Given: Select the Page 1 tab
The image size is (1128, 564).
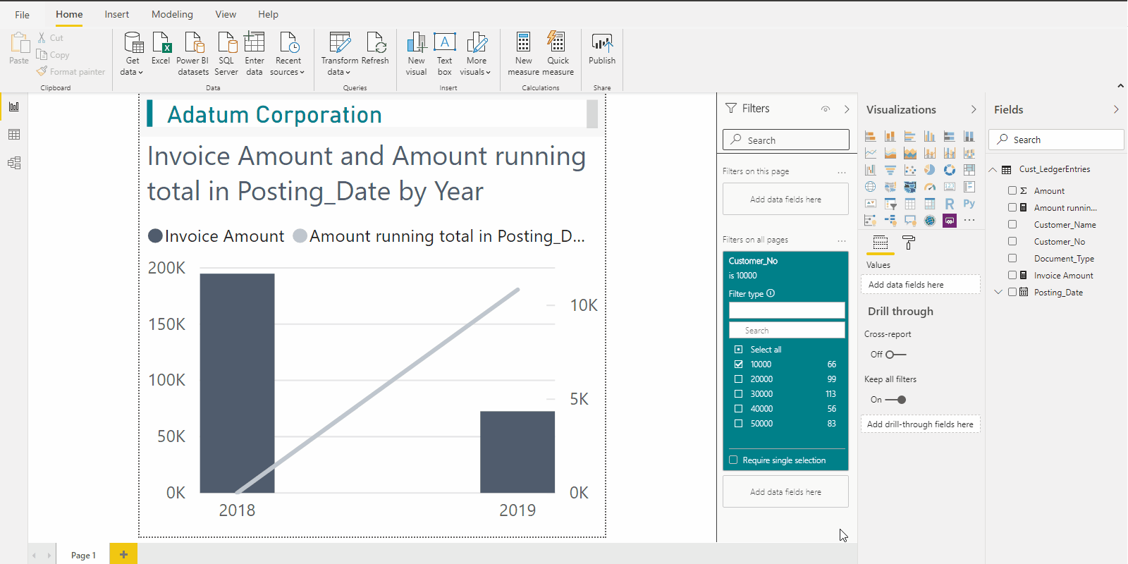Looking at the screenshot, I should tap(83, 555).
